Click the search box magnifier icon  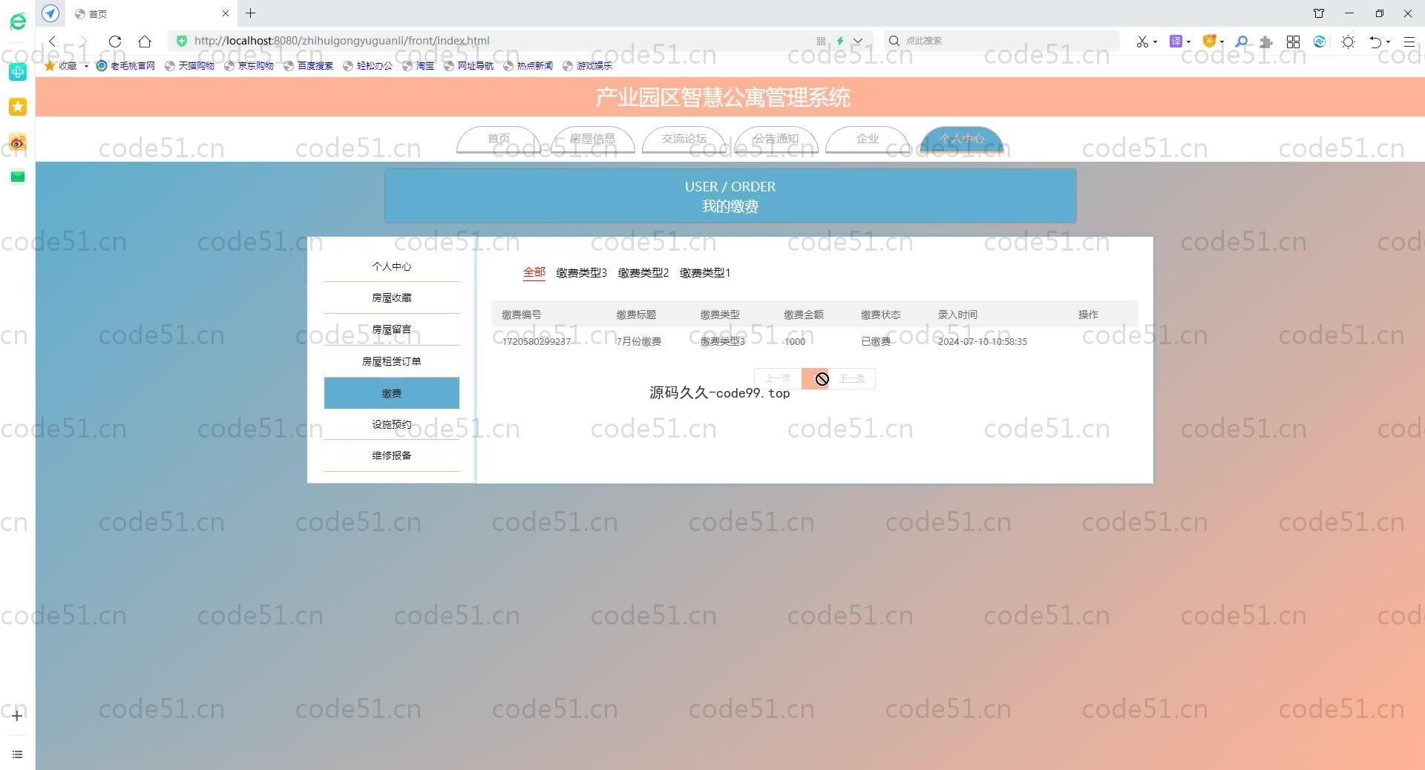894,41
